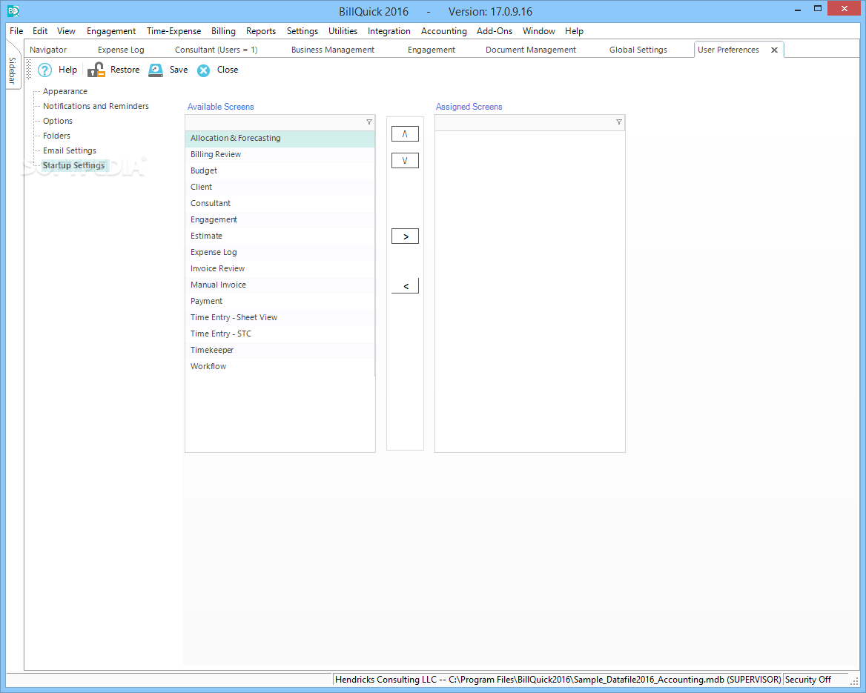The width and height of the screenshot is (866, 693).
Task: Click the Available Screens filter icon
Action: (x=369, y=122)
